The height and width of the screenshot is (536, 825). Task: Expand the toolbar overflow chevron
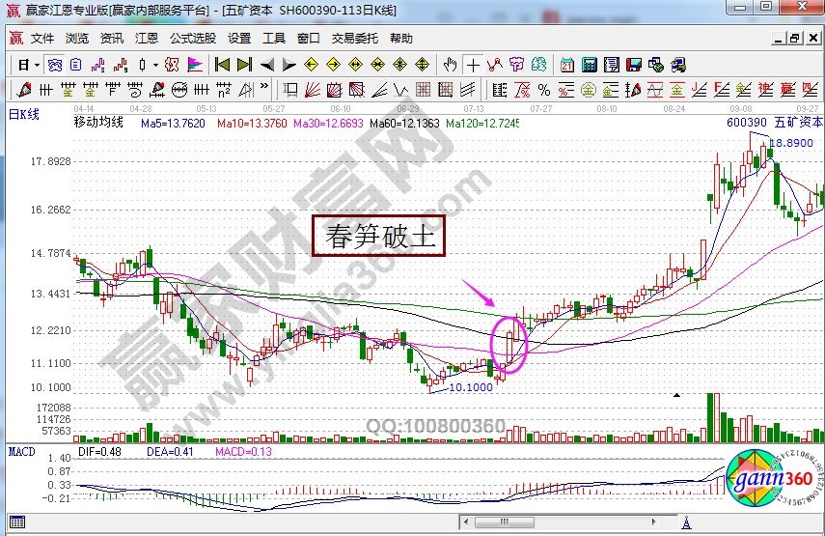tap(264, 86)
